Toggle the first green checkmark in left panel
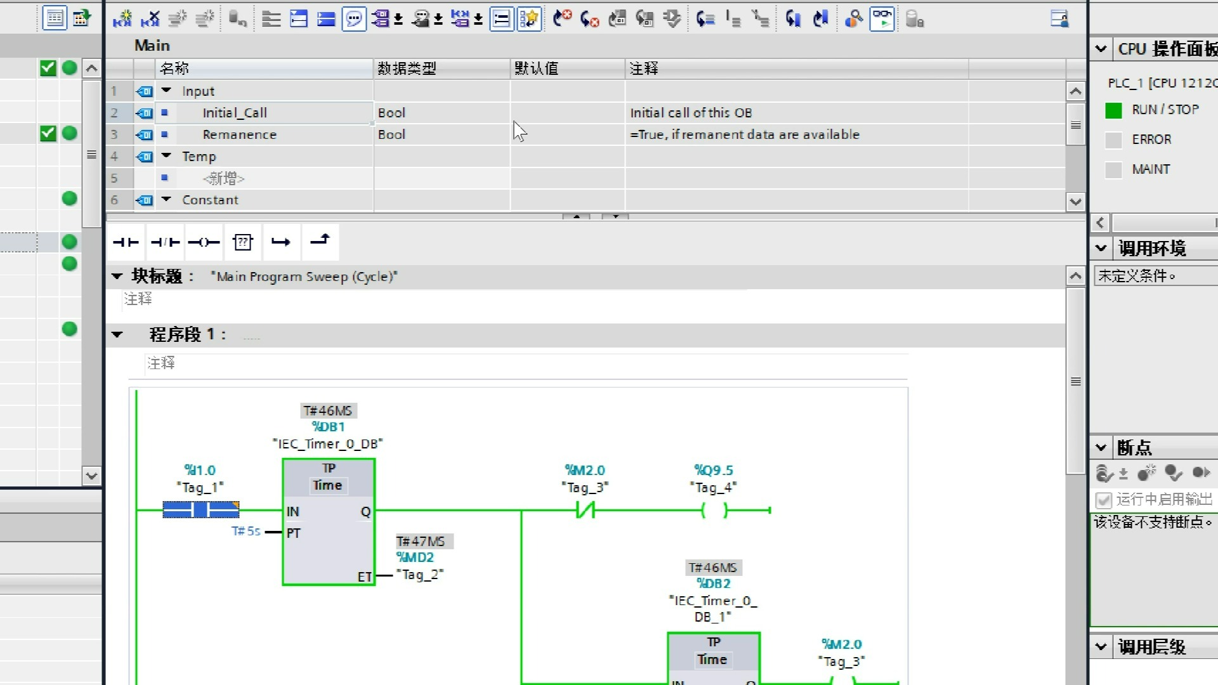This screenshot has height=685, width=1218. click(x=48, y=68)
